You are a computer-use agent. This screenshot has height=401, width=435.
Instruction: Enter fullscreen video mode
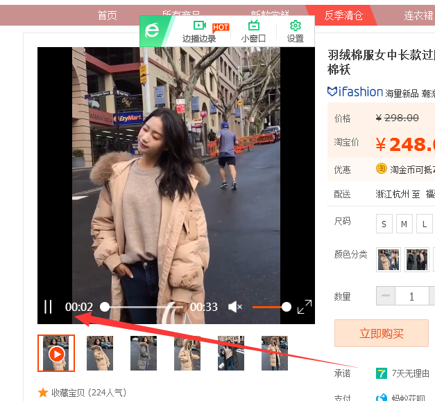click(x=305, y=307)
